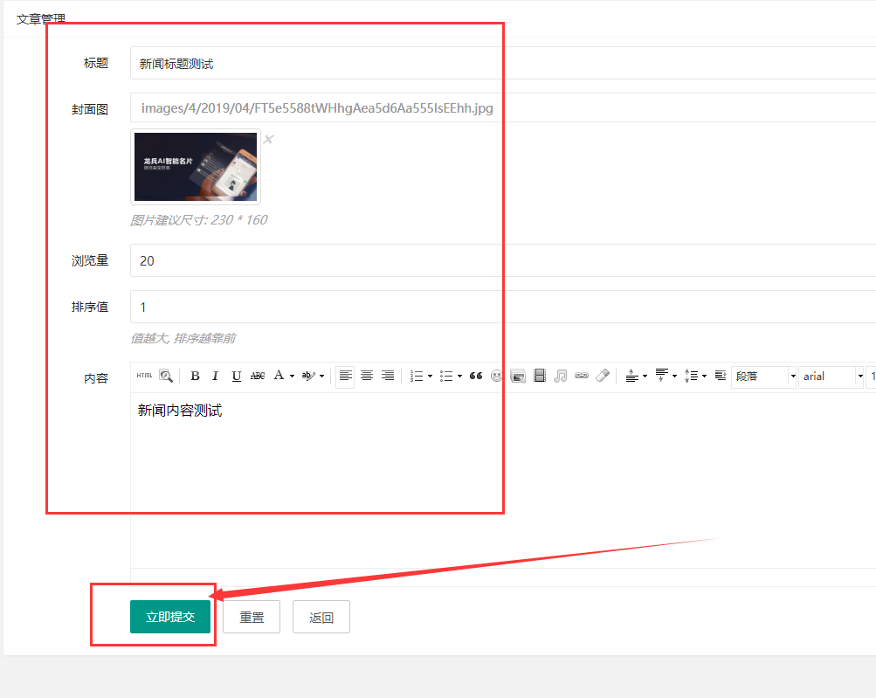
Task: Insert a blockquote in editor
Action: coord(476,376)
